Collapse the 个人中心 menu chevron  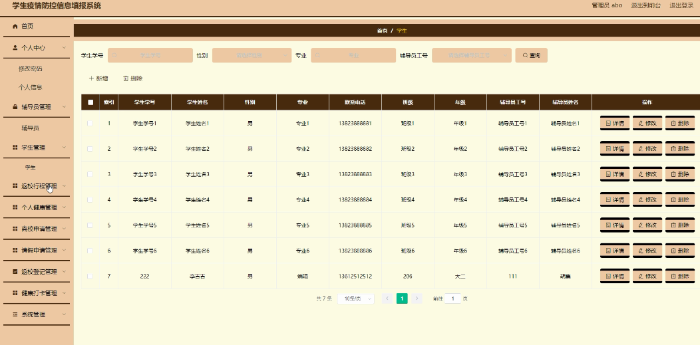pos(65,48)
